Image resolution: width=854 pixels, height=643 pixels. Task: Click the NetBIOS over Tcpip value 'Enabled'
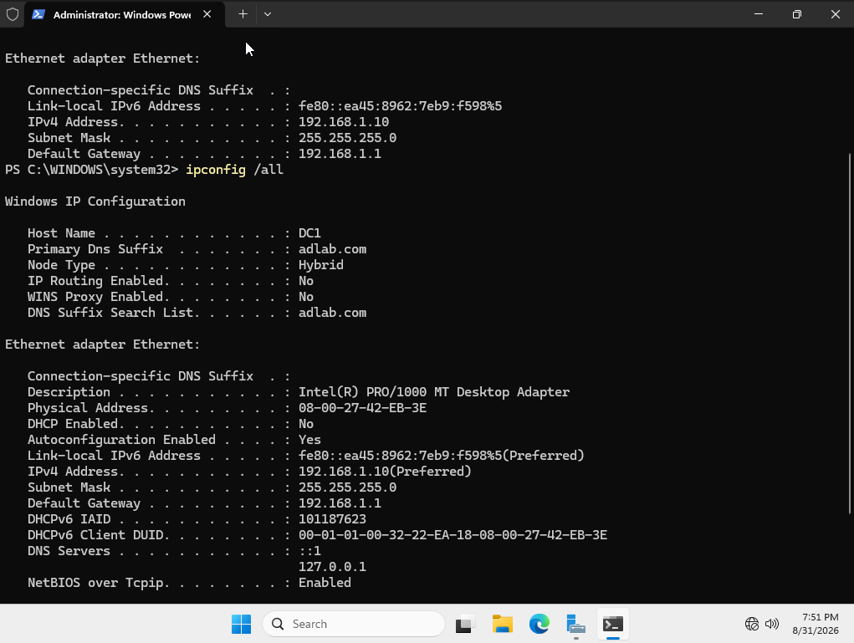[325, 583]
